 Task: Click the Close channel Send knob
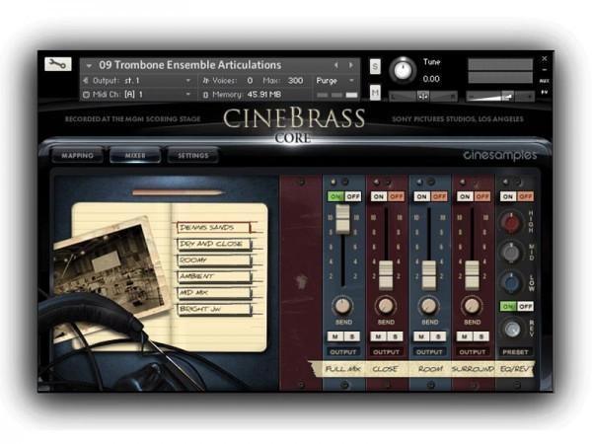(x=386, y=306)
